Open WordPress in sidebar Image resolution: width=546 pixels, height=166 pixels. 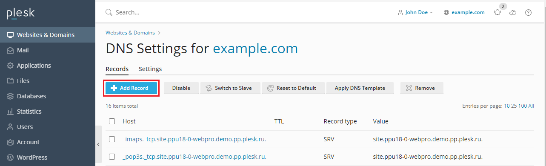coord(48,157)
